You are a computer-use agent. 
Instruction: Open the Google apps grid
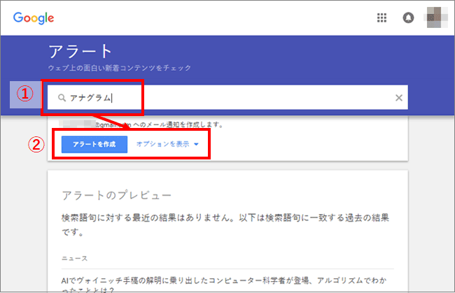(x=381, y=18)
